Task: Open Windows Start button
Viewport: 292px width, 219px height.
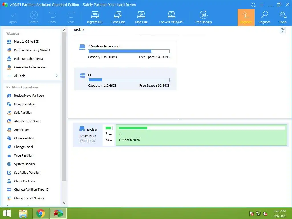Action: pyautogui.click(x=7, y=213)
